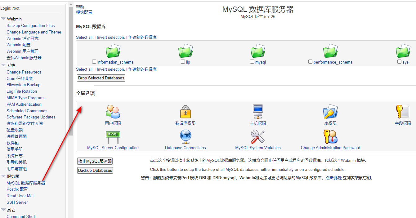The image size is (416, 218).
Task: Open Read User Mail in sidebar
Action: [20, 196]
